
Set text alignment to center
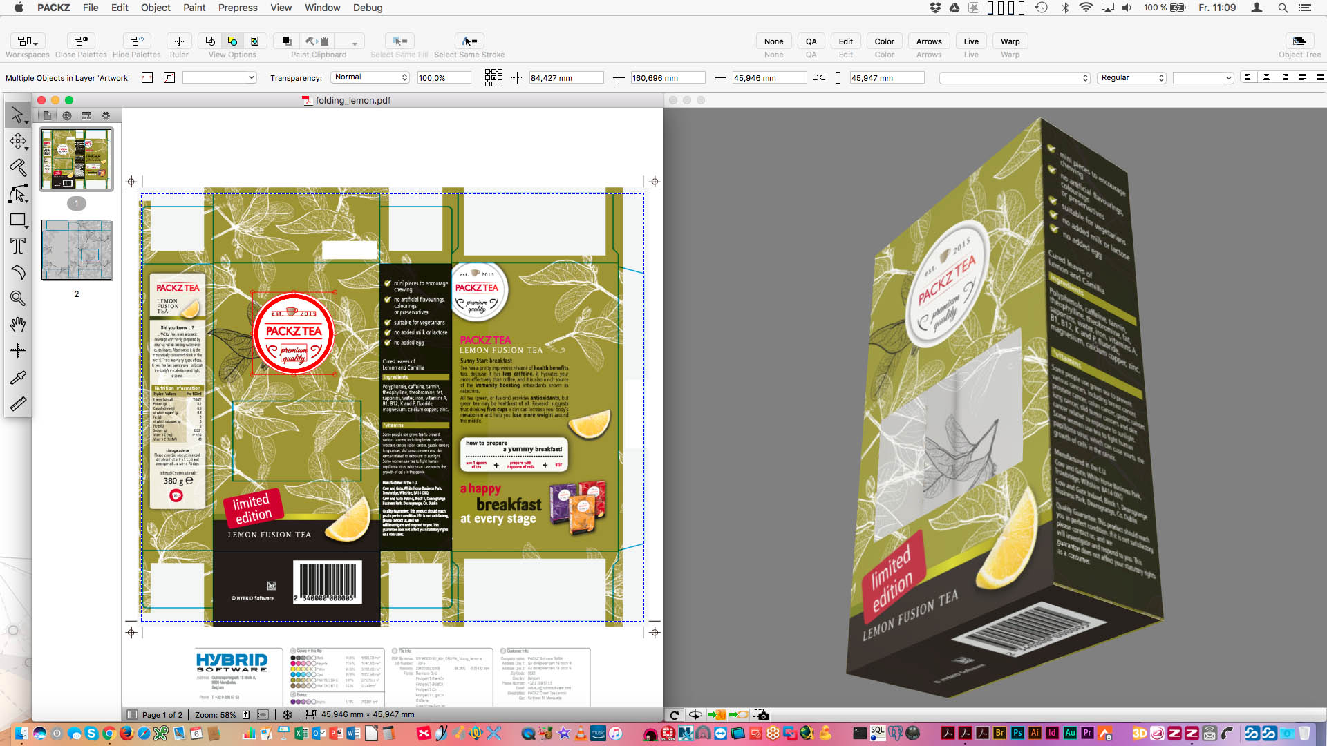coord(1267,77)
